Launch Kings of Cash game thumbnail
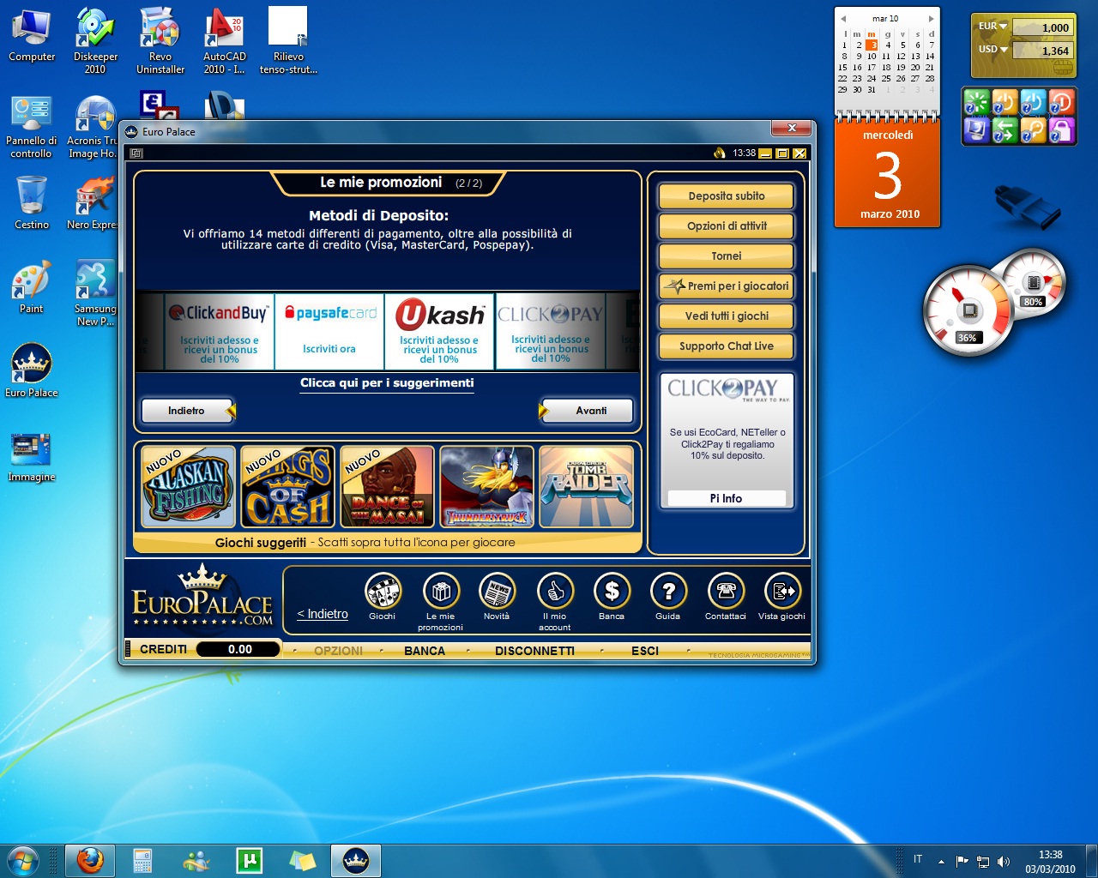This screenshot has width=1098, height=878. [x=287, y=486]
